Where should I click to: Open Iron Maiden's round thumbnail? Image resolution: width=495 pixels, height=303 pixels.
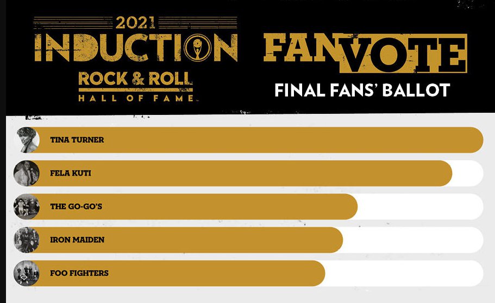[x=27, y=240]
